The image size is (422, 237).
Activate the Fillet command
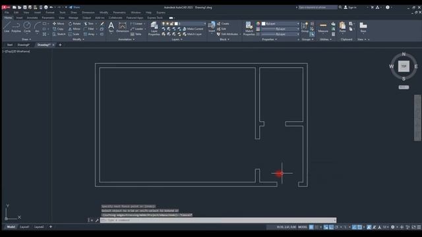pos(89,29)
